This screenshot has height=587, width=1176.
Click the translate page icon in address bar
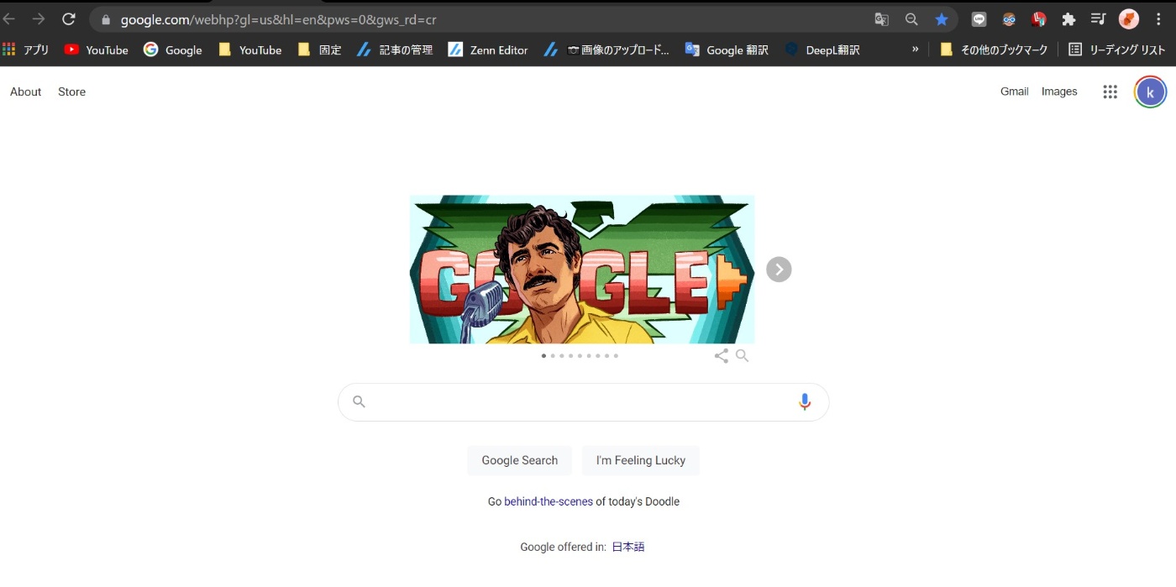point(881,19)
